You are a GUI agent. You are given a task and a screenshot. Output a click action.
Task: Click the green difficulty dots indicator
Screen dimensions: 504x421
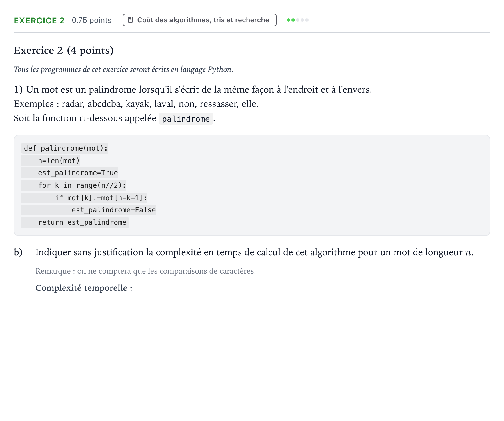click(297, 20)
